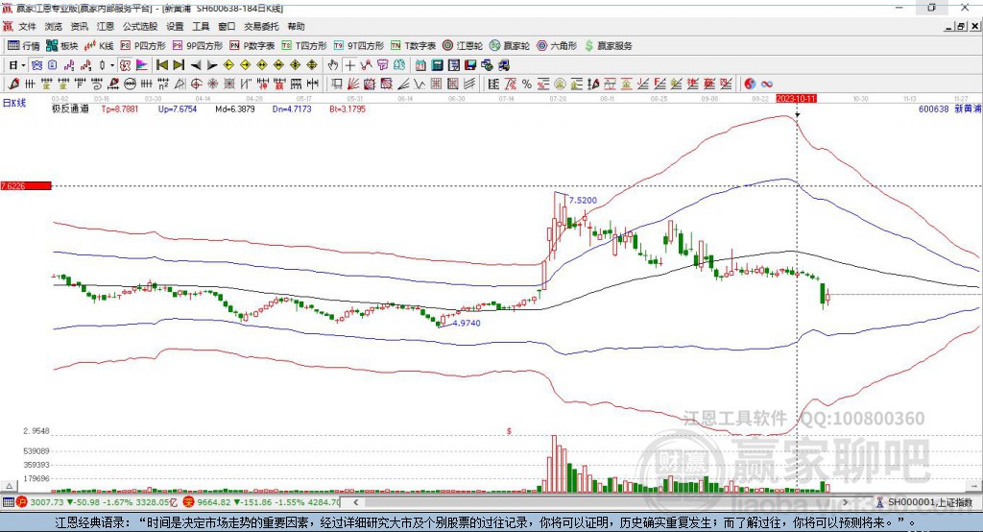Viewport: 983px width, 532px height.
Task: Select the percent % retracement tool
Action: (x=527, y=84)
